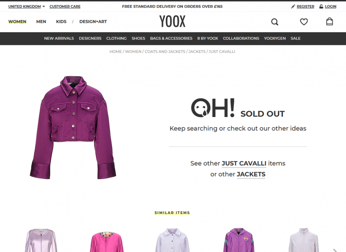Open the purple hooded windbreaker thumbnail
The width and height of the screenshot is (346, 252).
click(x=239, y=240)
